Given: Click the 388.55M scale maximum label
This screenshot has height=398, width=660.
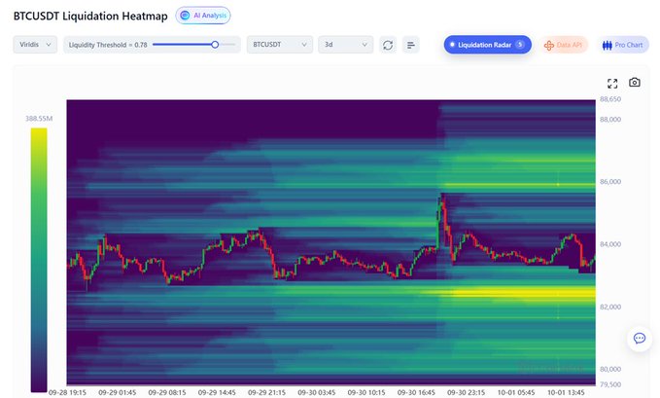Looking at the screenshot, I should (x=39, y=119).
